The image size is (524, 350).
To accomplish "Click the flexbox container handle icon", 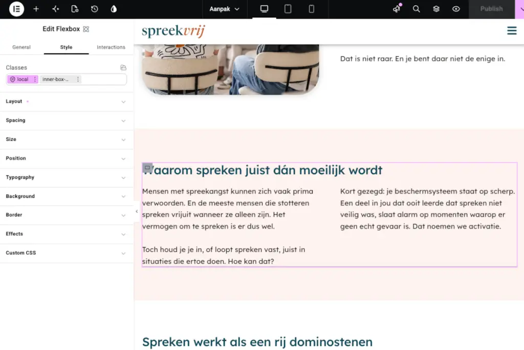I will (x=147, y=168).
